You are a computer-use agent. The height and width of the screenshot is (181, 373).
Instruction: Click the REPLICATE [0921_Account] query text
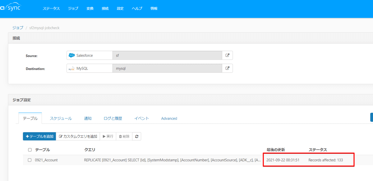[x=173, y=160]
